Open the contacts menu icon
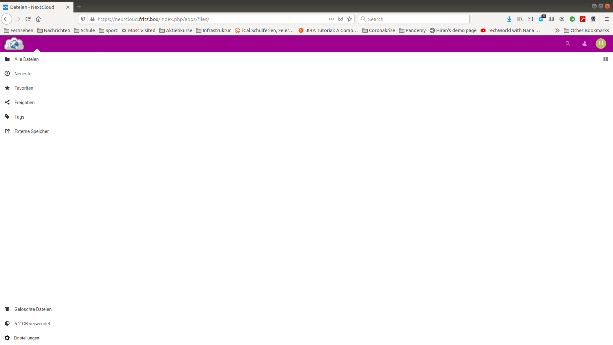The height and width of the screenshot is (345, 613). coord(584,44)
